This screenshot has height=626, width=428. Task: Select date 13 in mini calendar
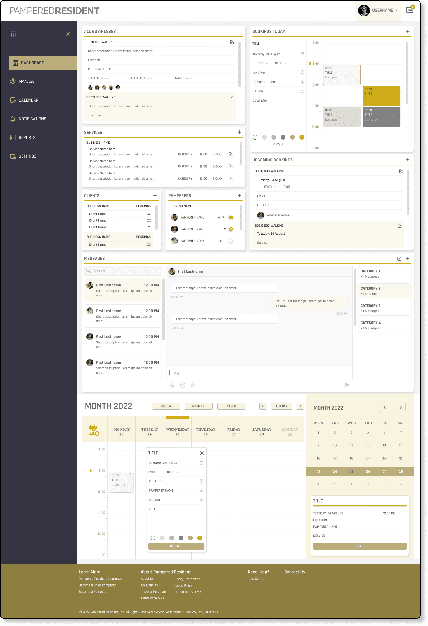coord(384,445)
